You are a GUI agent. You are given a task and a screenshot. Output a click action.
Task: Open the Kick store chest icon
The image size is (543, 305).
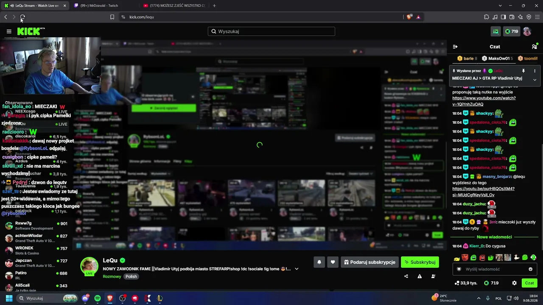[x=495, y=31]
